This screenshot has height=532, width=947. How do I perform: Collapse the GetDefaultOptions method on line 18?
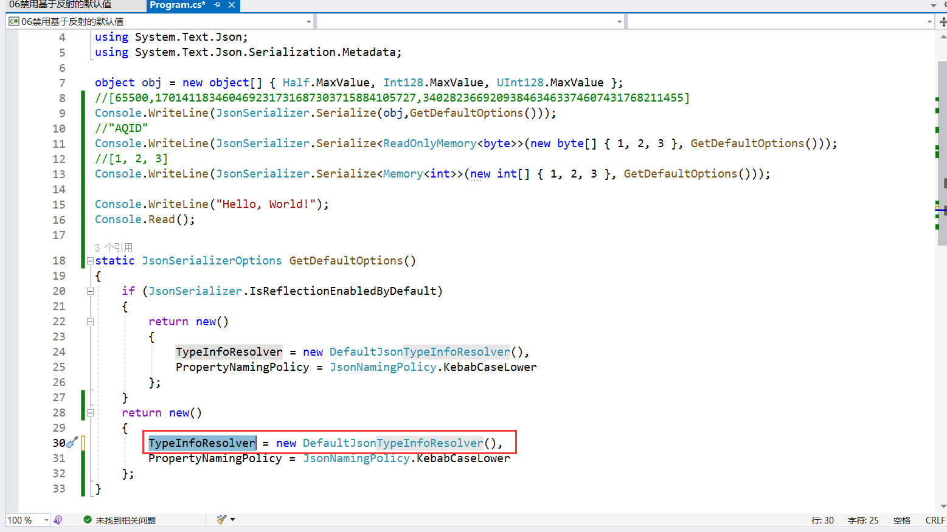90,261
